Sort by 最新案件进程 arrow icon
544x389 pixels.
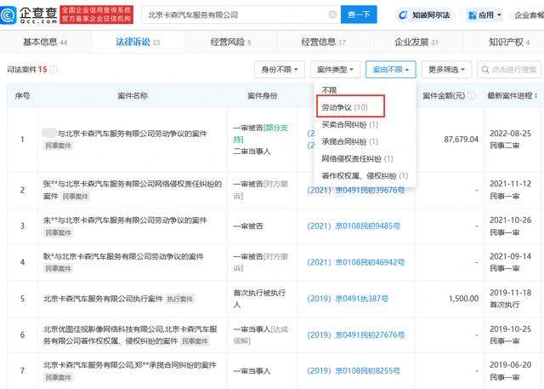coord(536,95)
